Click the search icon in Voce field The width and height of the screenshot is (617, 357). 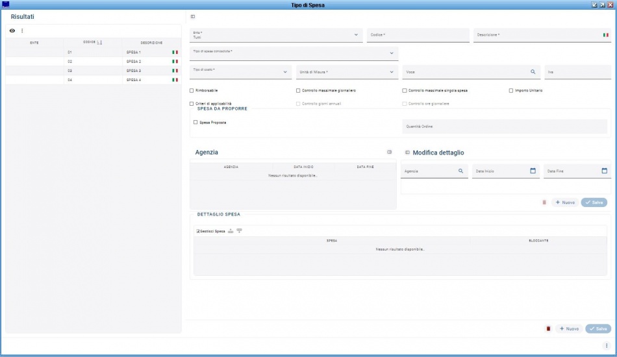coord(533,71)
